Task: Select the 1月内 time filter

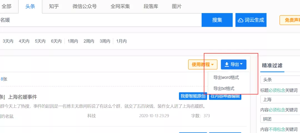Action: (121, 41)
